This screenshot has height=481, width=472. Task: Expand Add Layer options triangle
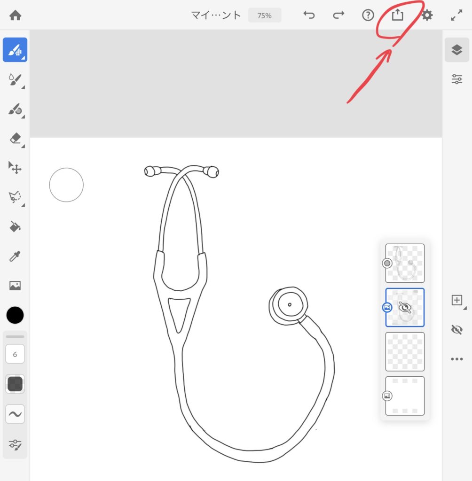(465, 308)
